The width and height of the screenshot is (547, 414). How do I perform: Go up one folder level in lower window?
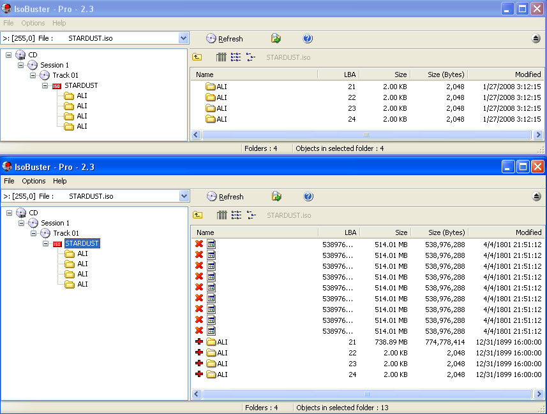(x=197, y=215)
